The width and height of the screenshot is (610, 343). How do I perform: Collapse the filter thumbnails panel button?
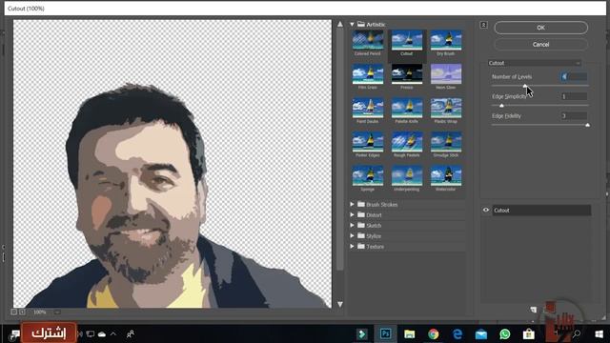pos(483,25)
